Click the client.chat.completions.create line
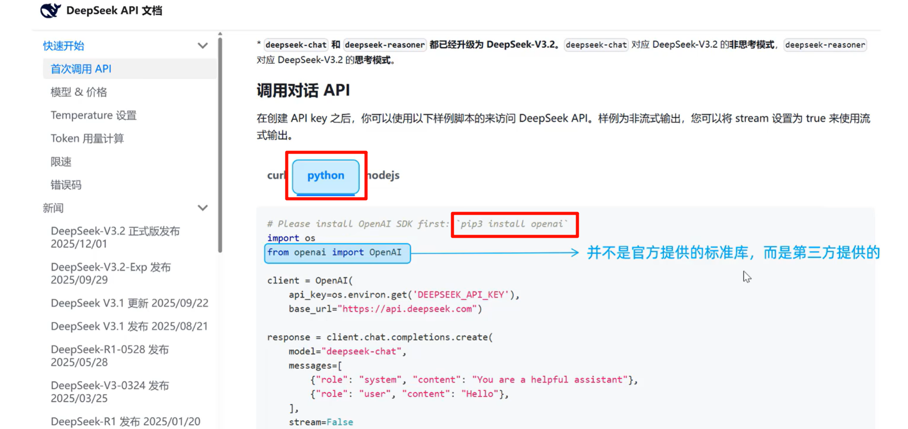Image resolution: width=908 pixels, height=429 pixels. pos(380,337)
